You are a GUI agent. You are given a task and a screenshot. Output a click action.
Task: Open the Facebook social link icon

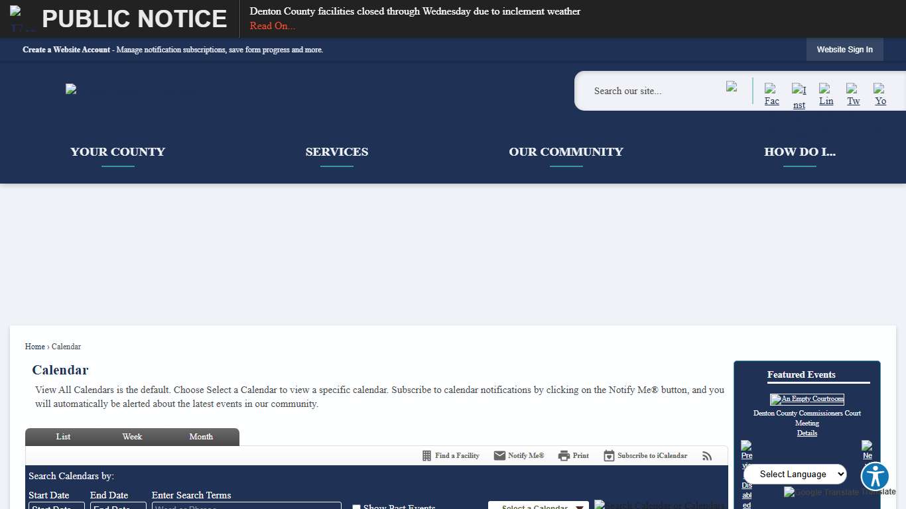click(x=771, y=94)
